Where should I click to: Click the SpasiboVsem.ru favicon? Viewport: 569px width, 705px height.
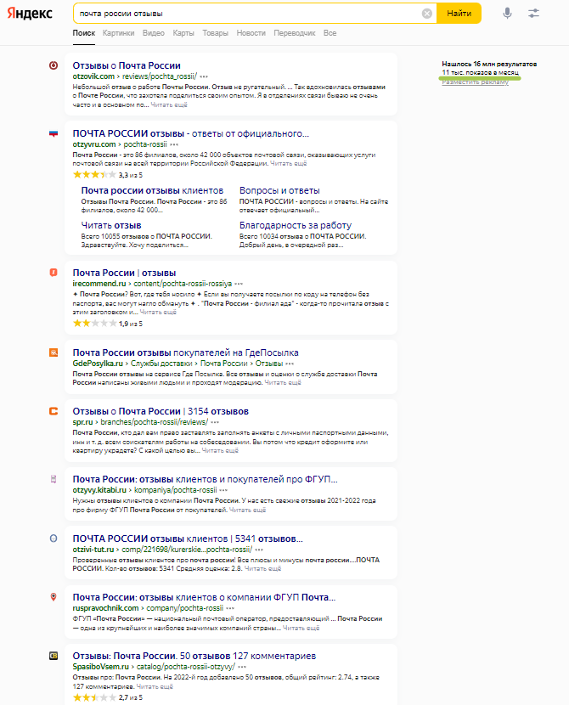54,656
